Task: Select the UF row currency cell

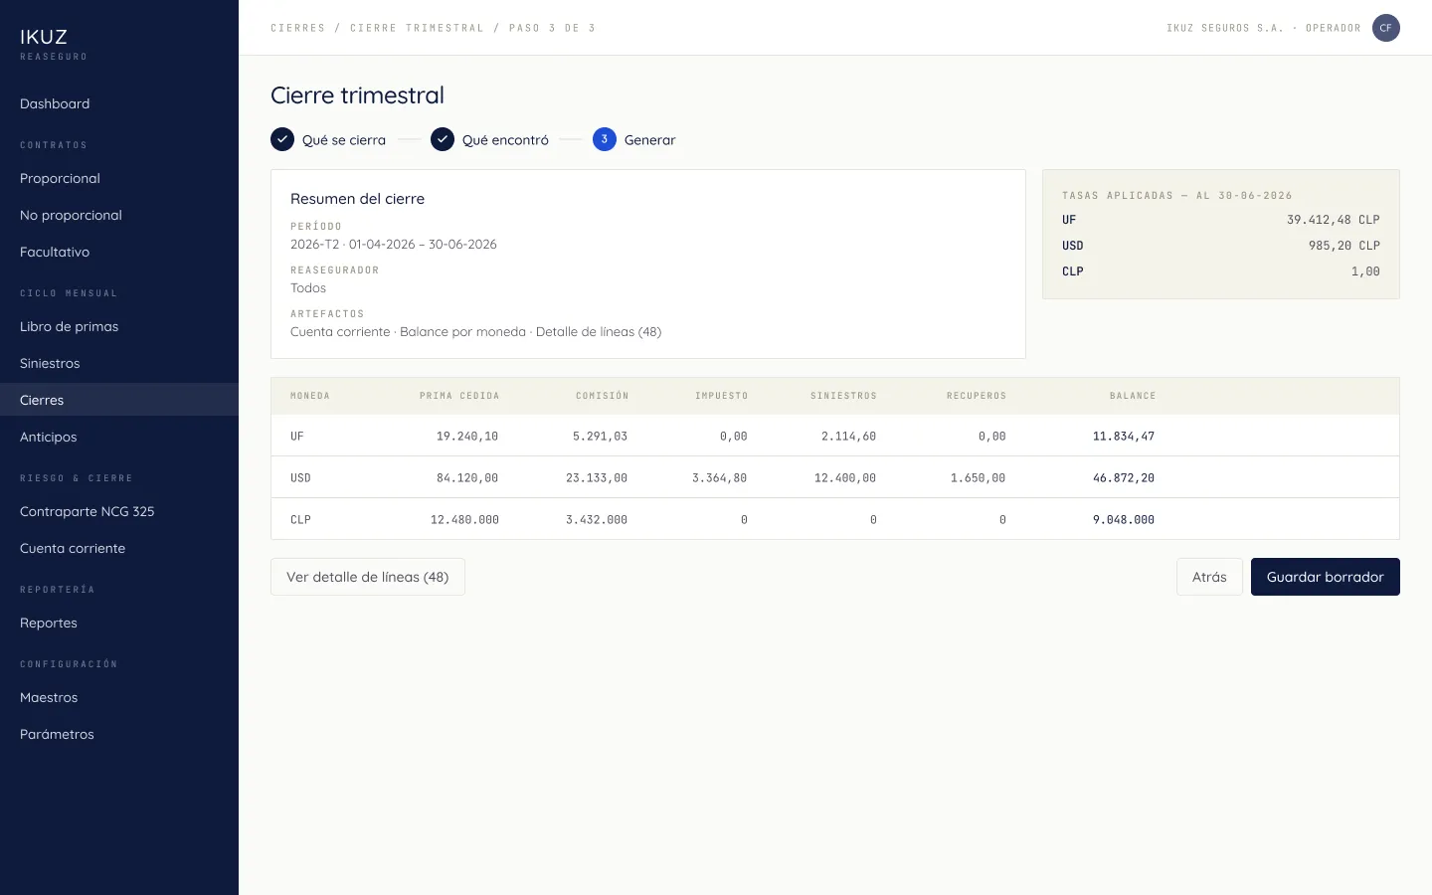Action: 297,437
